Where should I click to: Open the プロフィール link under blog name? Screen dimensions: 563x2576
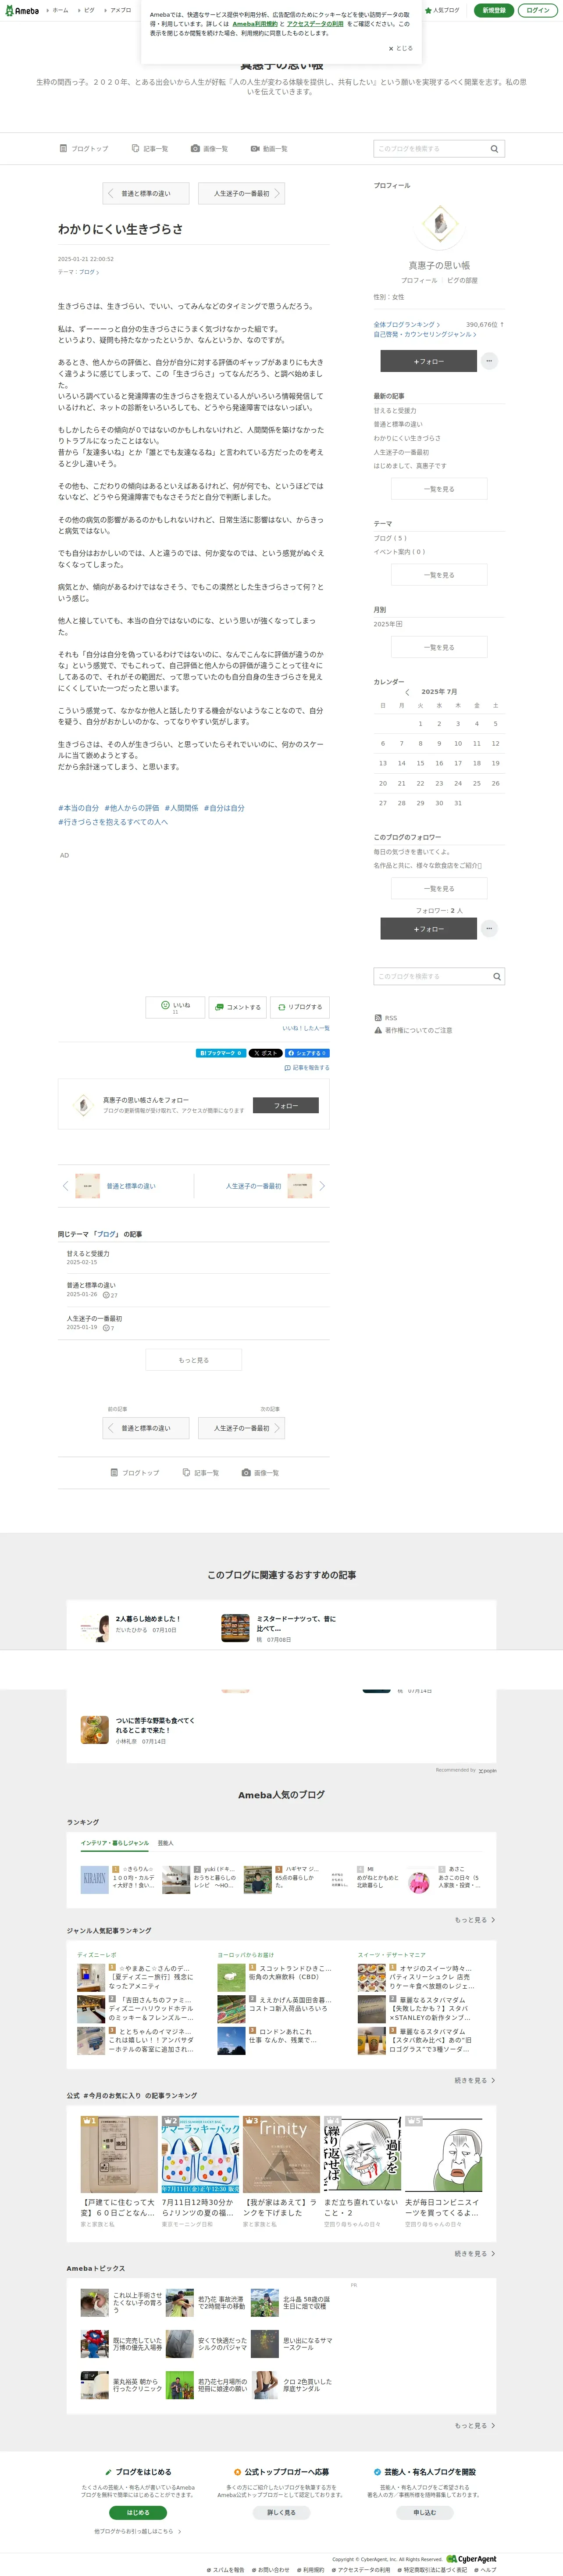tap(419, 280)
